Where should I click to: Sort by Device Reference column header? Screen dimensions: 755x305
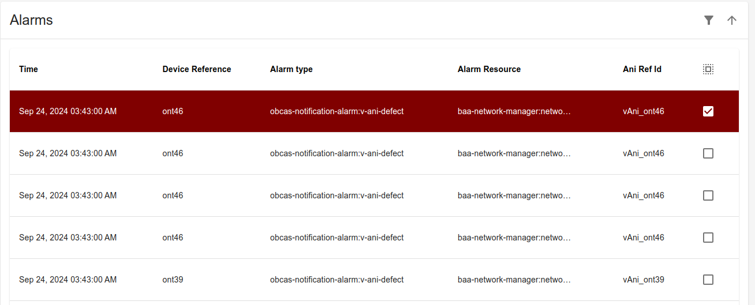197,69
